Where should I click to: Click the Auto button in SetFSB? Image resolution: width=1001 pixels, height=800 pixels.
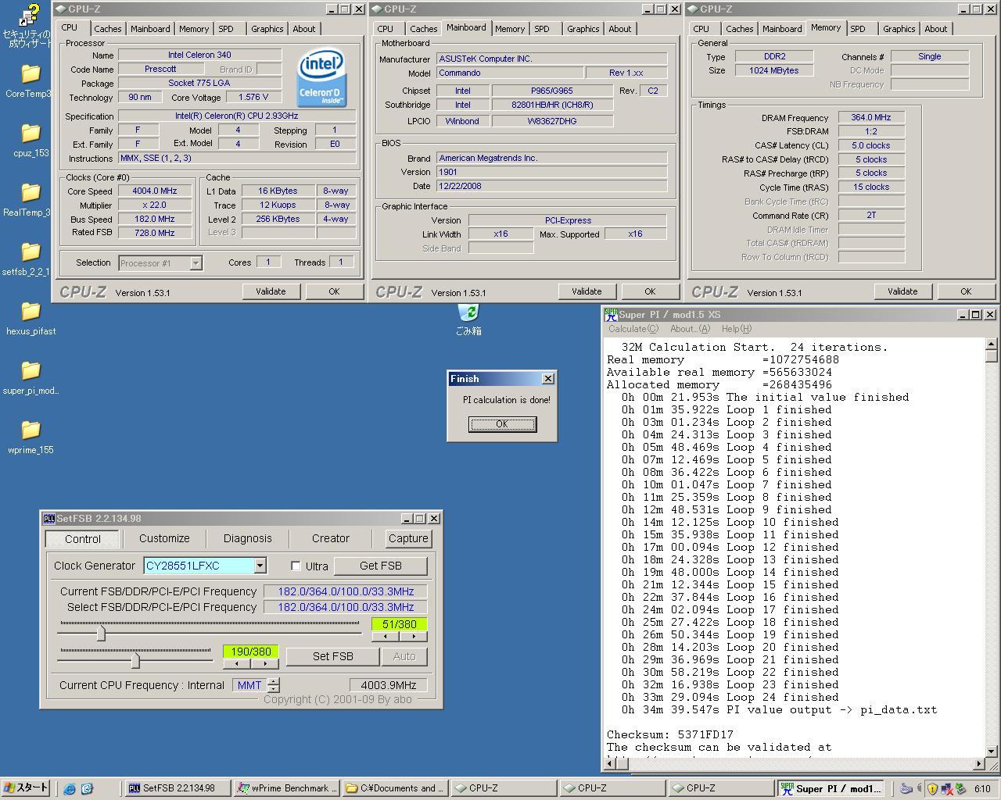click(404, 656)
